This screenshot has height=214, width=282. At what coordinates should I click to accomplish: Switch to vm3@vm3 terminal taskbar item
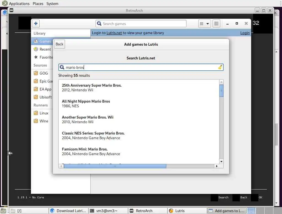108,211
